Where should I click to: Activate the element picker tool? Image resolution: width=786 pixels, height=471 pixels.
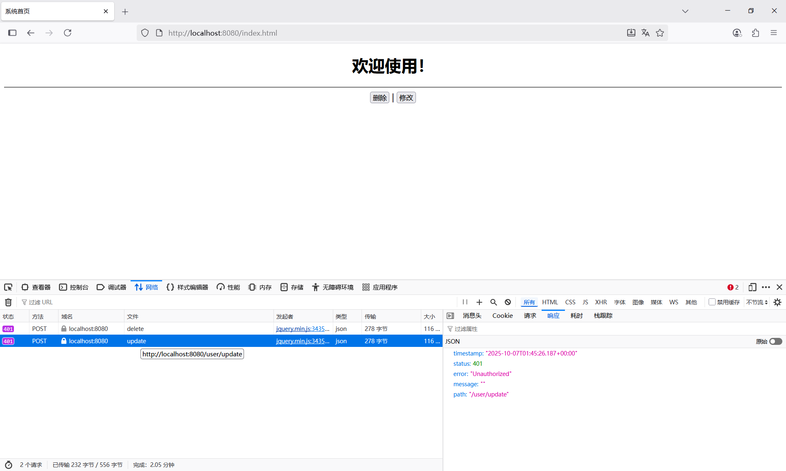pyautogui.click(x=8, y=287)
